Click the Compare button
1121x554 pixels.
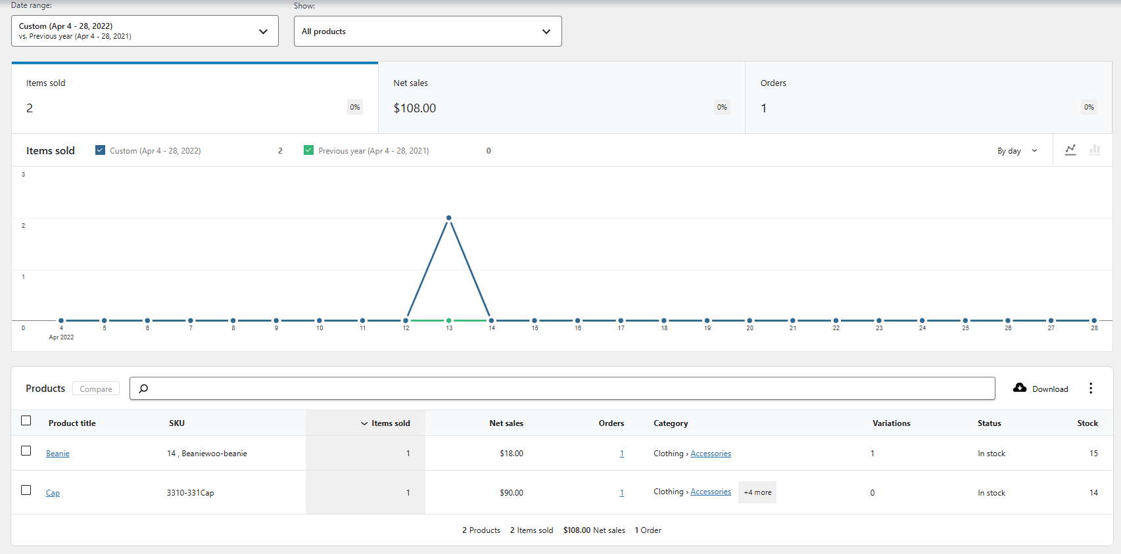[x=96, y=389]
